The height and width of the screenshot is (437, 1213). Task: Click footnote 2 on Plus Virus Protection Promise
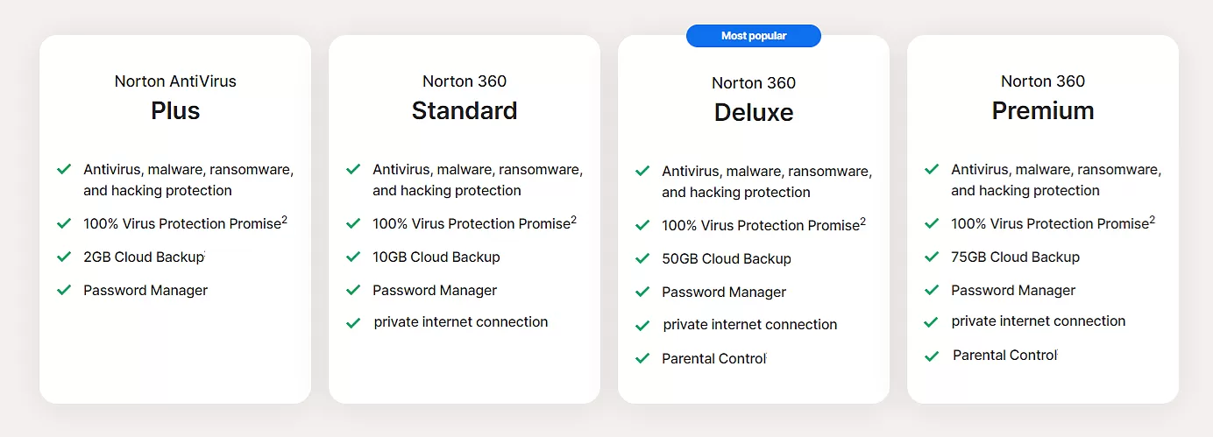point(284,220)
